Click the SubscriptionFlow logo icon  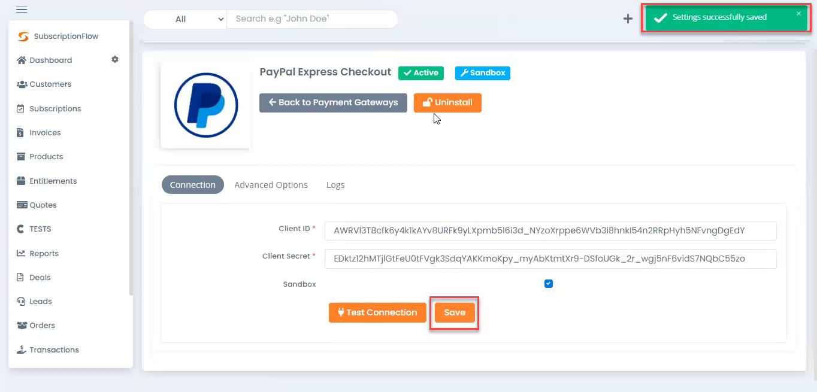coord(23,37)
